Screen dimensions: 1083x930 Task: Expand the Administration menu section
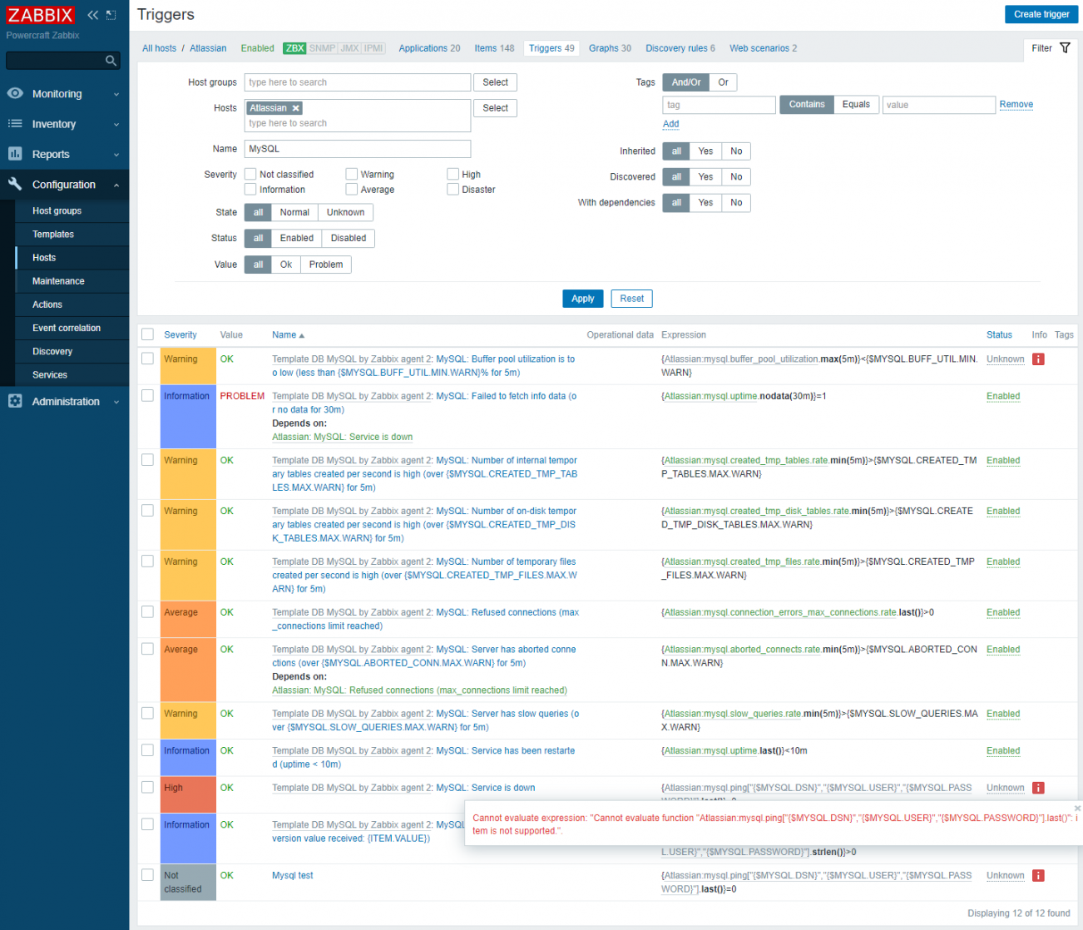[x=64, y=402]
